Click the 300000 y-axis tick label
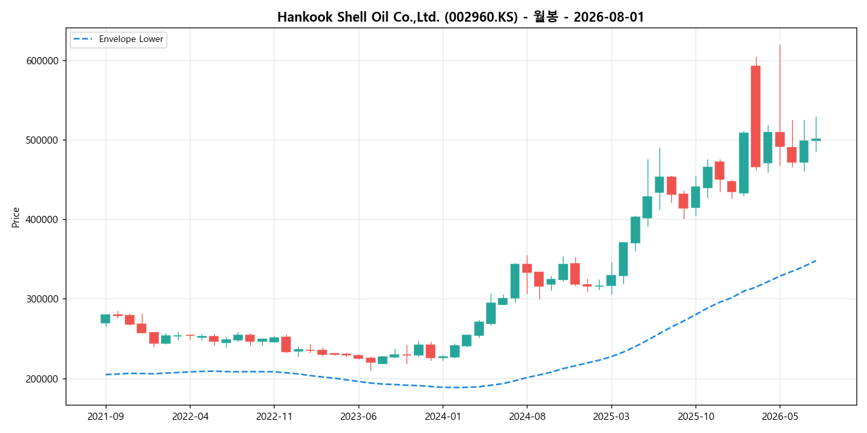This screenshot has height=433, width=867. [41, 299]
